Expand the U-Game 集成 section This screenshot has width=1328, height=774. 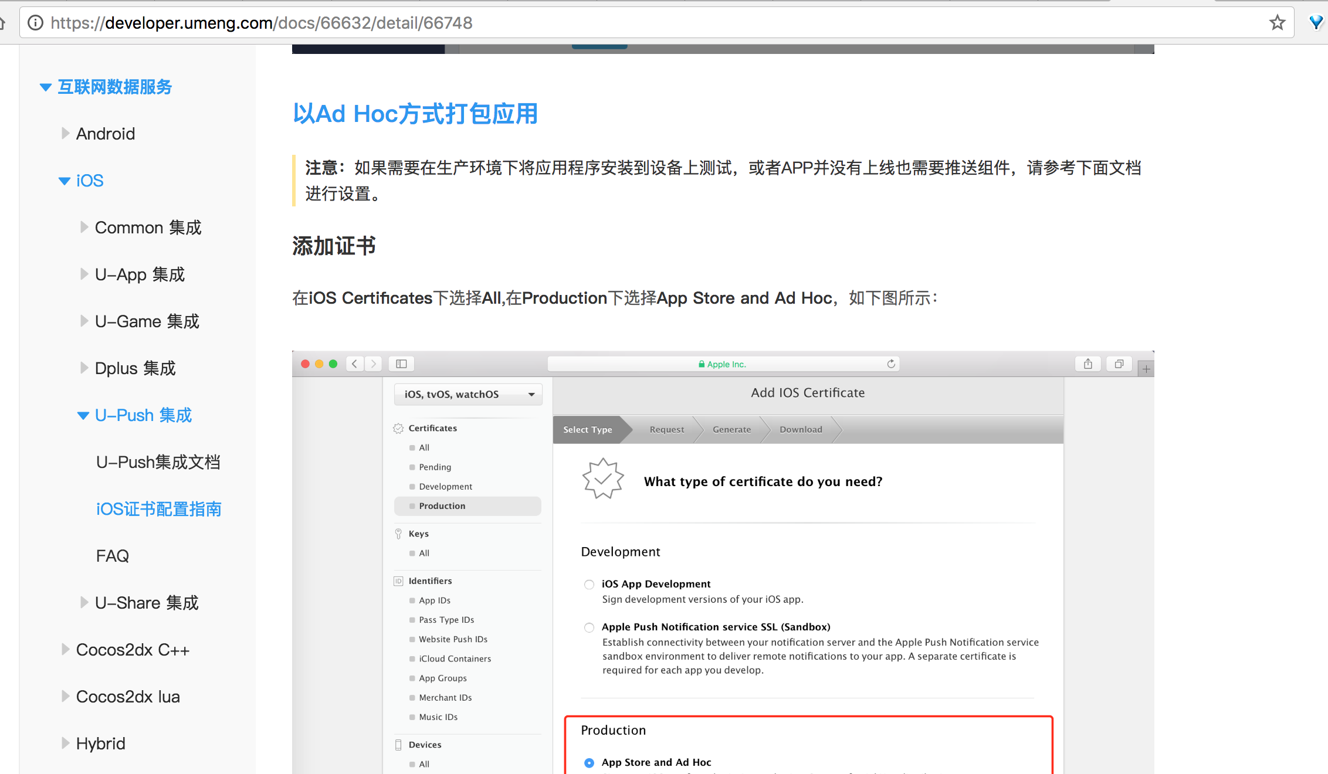(84, 321)
